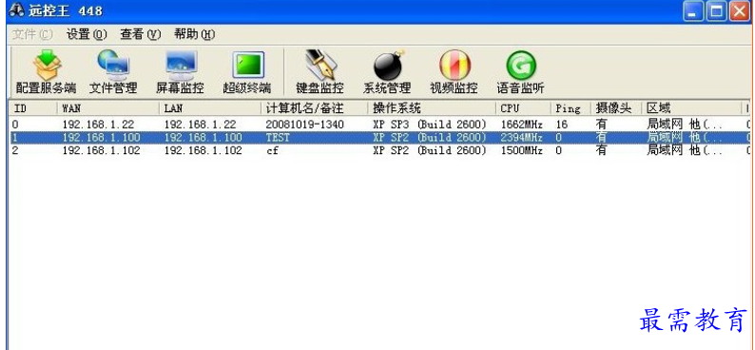Click LAN address 192.168.1.102
755x350 pixels.
(203, 150)
